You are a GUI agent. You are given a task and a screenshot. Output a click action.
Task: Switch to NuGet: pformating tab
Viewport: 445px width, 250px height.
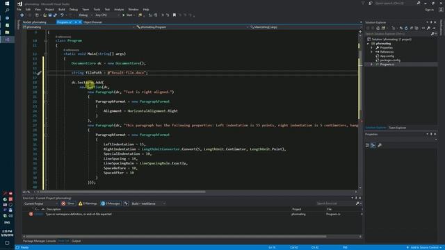pos(34,22)
